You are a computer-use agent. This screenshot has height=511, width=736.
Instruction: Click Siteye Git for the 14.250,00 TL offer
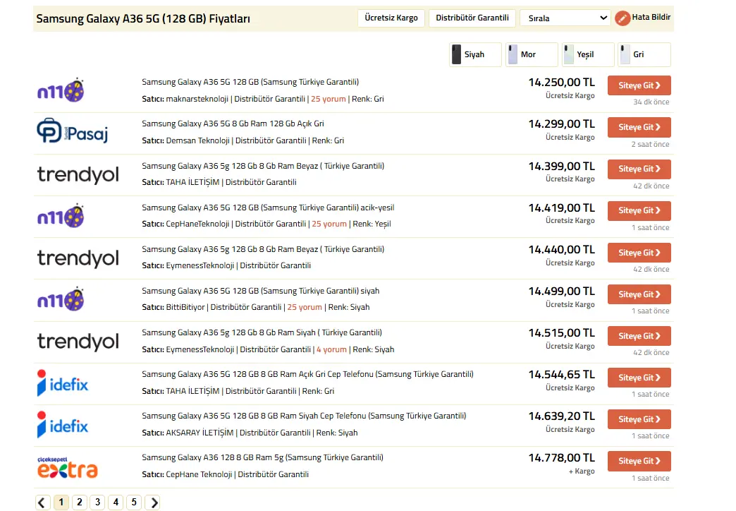point(639,85)
